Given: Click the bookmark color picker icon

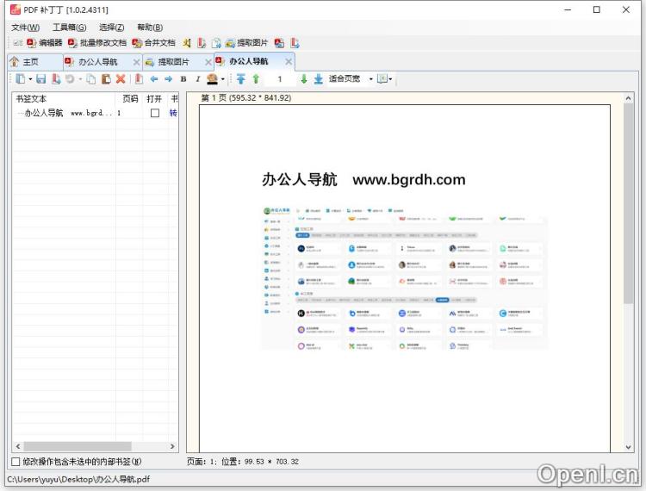Looking at the screenshot, I should [212, 78].
